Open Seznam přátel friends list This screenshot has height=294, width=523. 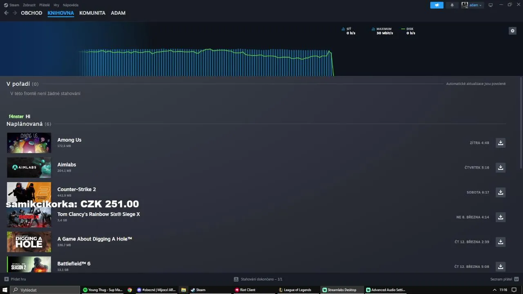504,279
